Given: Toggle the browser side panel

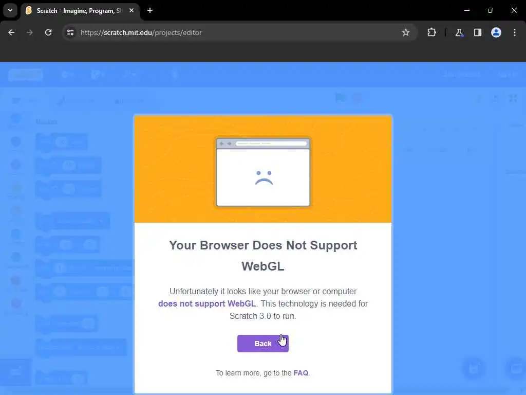Looking at the screenshot, I should [478, 32].
